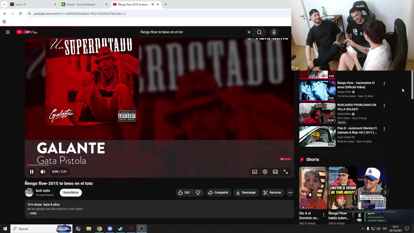This screenshot has height=233, width=414.
Task: Click the Recortar clip button
Action: pyautogui.click(x=272, y=193)
